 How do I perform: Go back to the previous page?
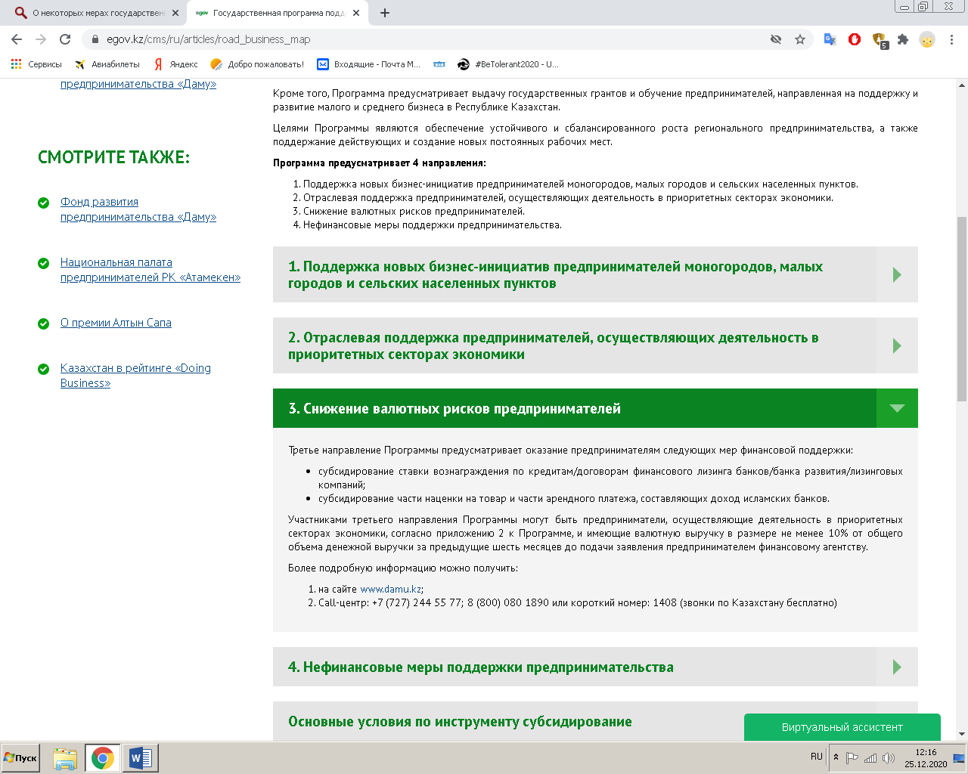pos(17,39)
